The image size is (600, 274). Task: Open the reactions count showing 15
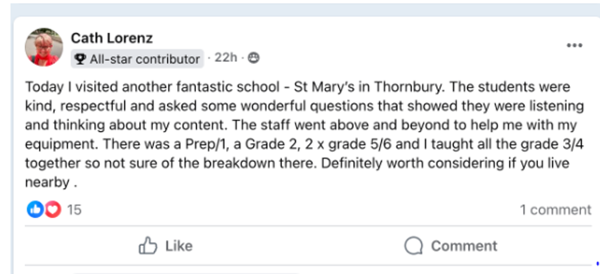tap(74, 210)
